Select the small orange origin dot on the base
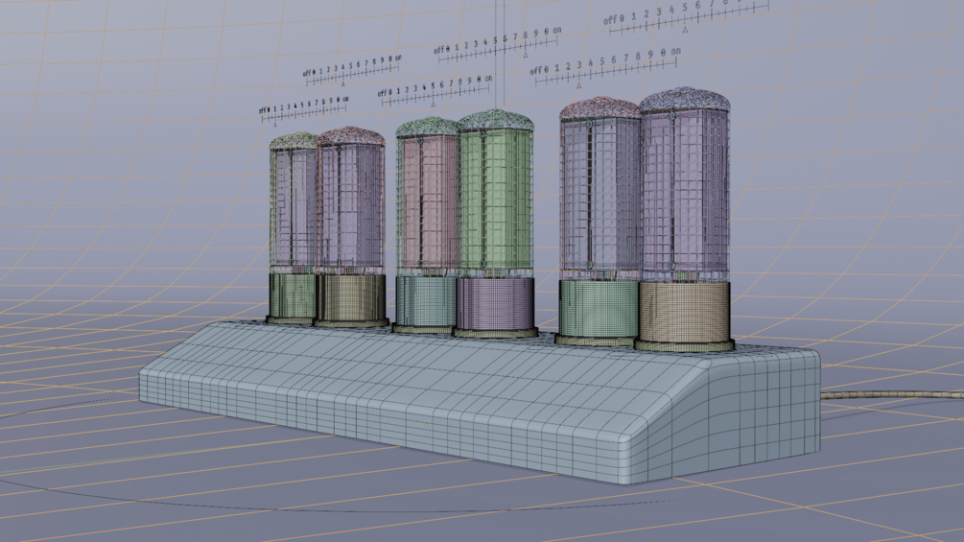964x542 pixels. click(426, 425)
